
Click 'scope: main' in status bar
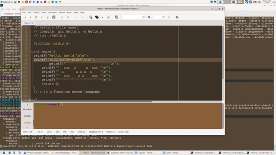click(x=124, y=132)
